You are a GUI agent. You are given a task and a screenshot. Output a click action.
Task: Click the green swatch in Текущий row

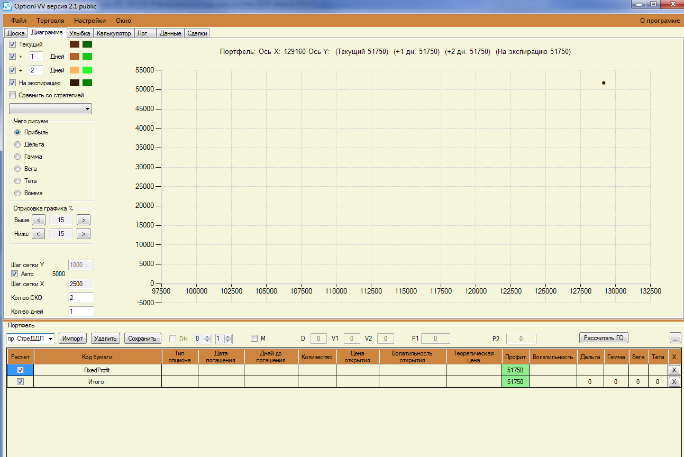[87, 44]
